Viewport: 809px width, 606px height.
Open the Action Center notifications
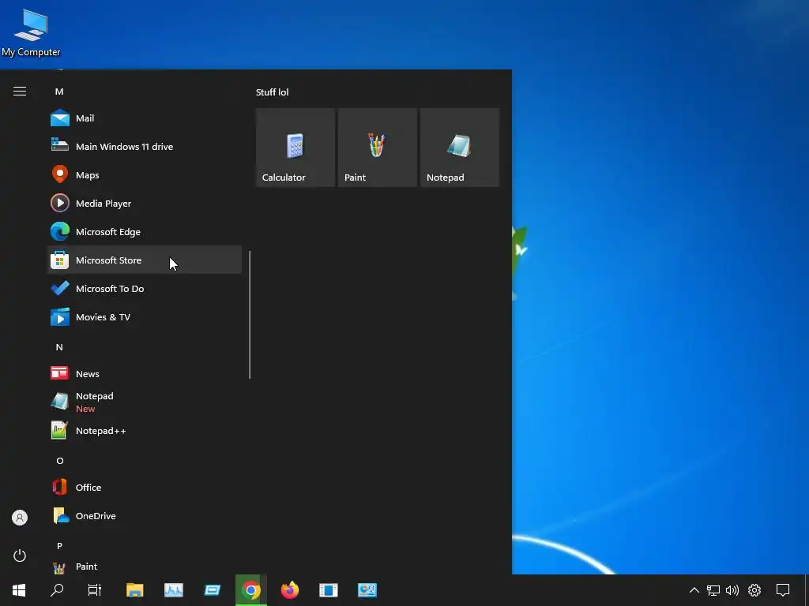pyautogui.click(x=783, y=590)
